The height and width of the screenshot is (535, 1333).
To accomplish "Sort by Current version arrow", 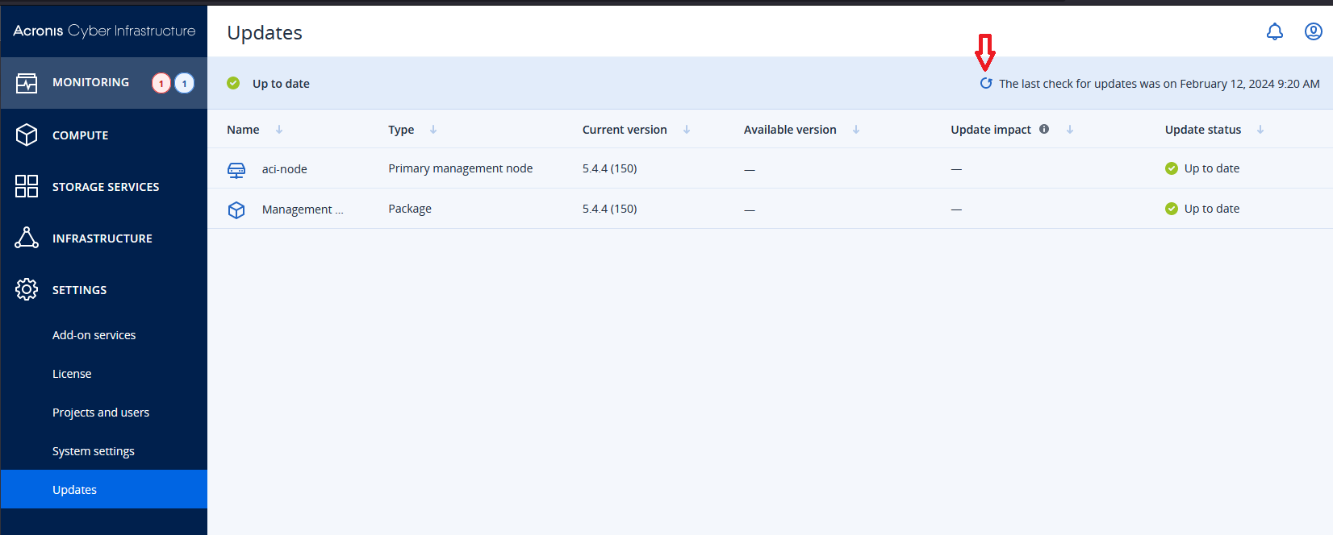I will pos(687,130).
